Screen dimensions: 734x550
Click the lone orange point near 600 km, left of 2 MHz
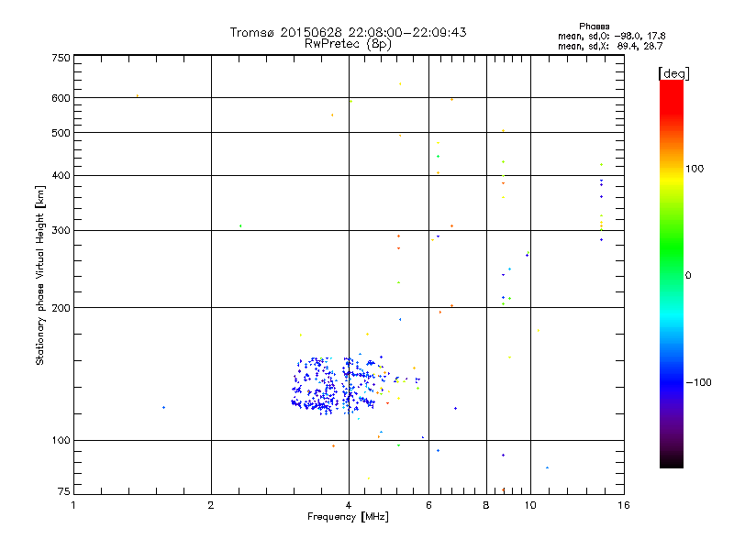click(x=137, y=96)
